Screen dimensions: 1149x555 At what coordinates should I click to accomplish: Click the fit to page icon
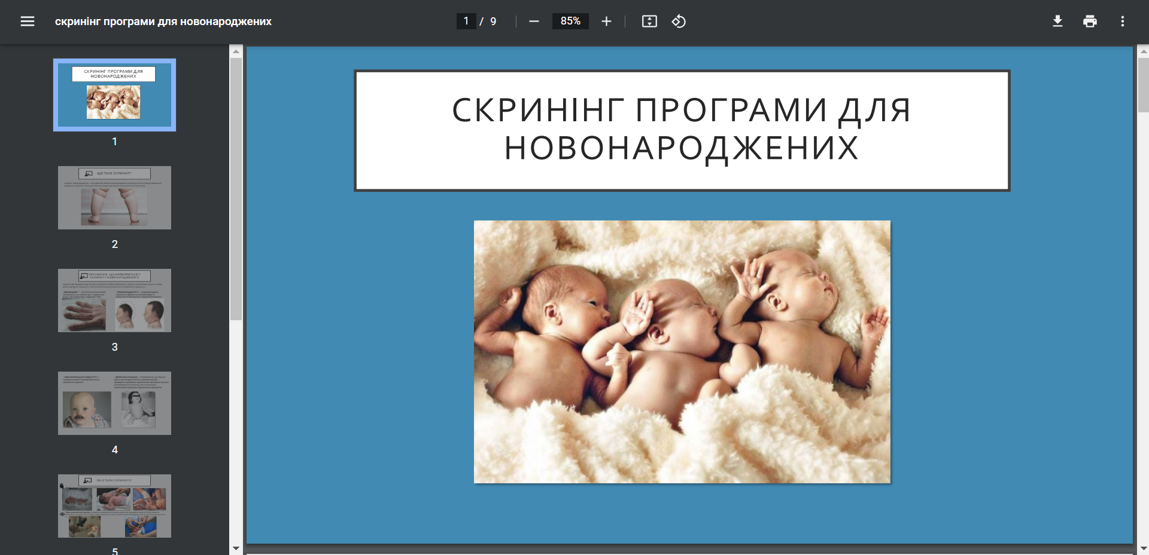click(649, 22)
